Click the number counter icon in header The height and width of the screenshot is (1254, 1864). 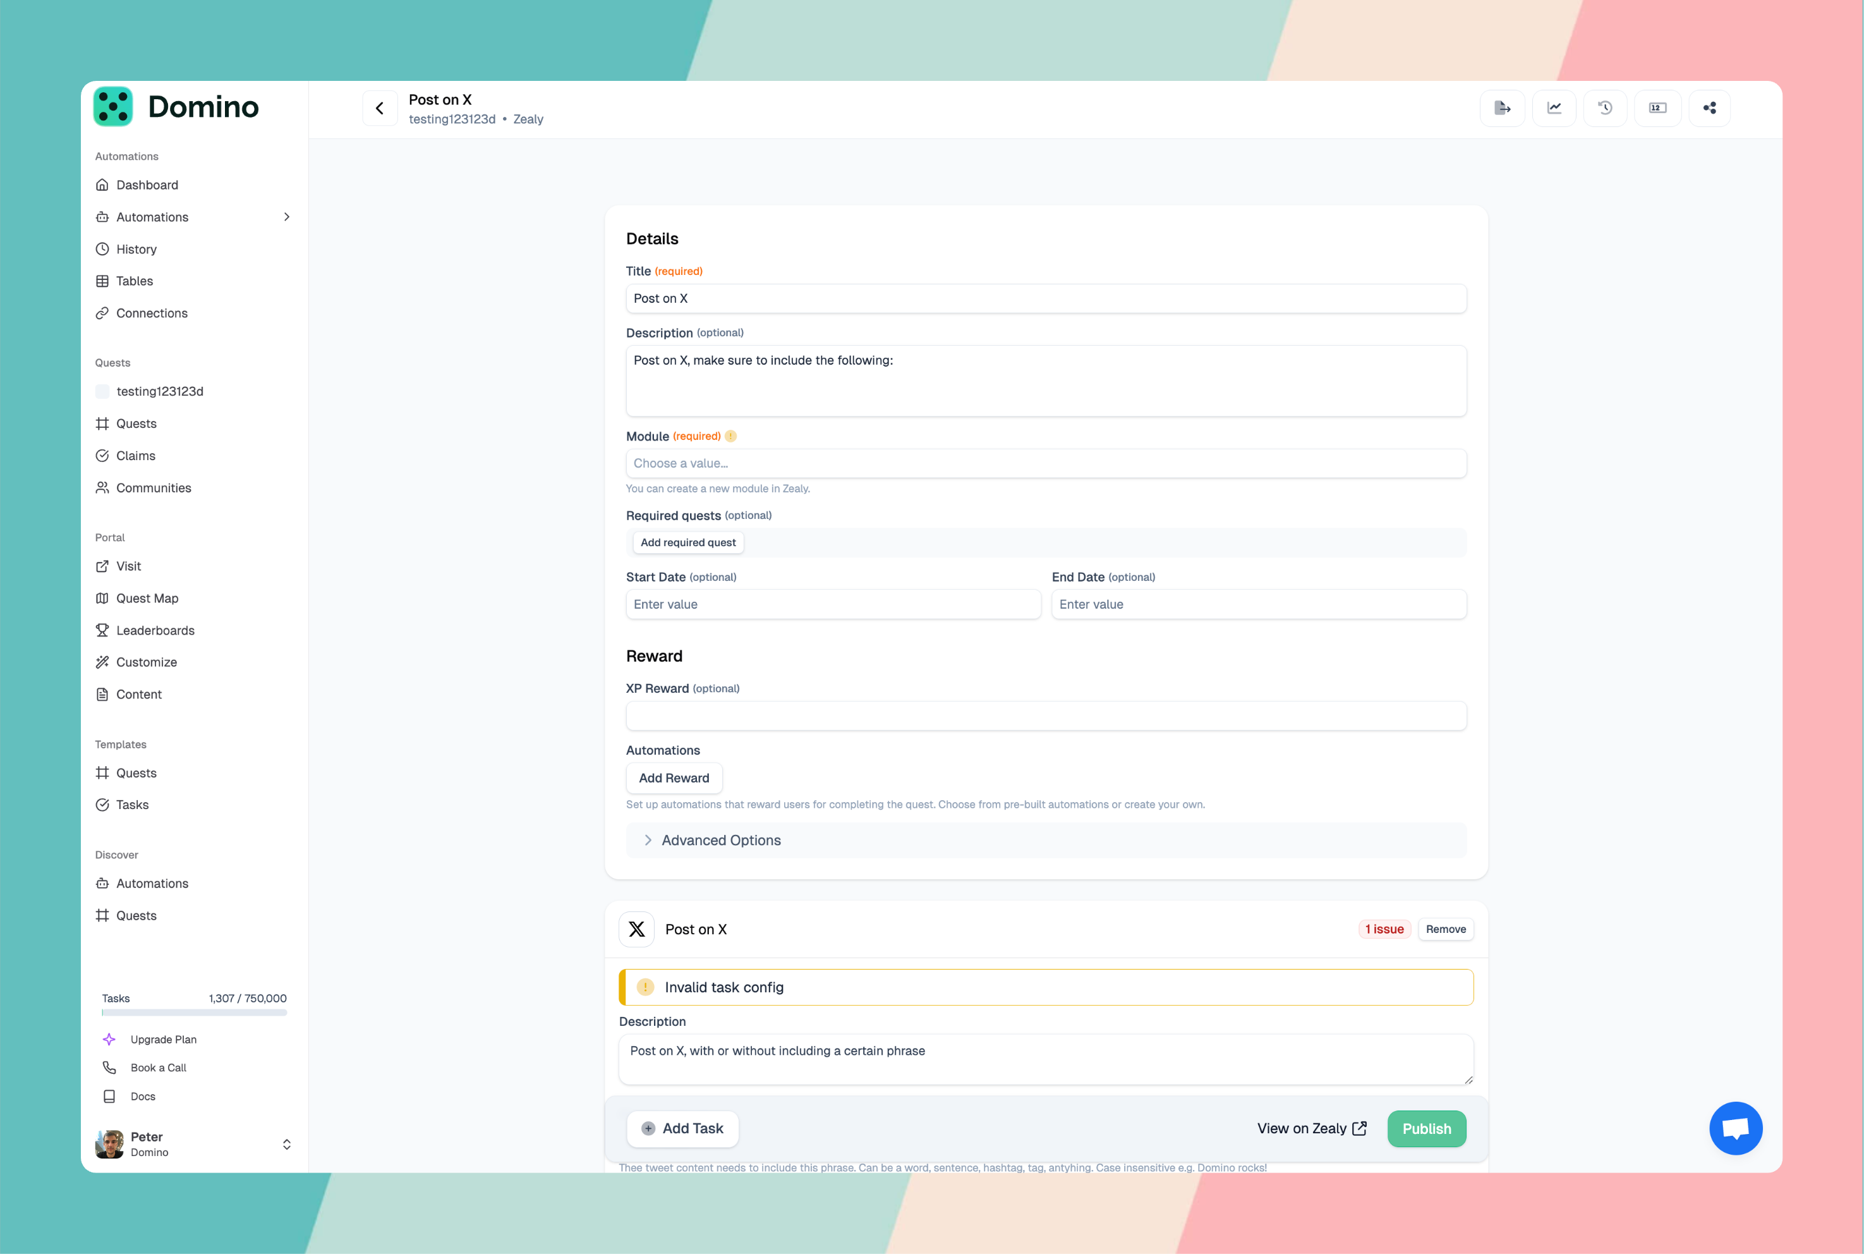coord(1658,108)
